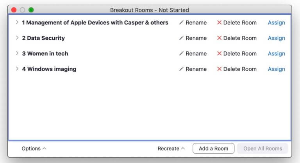Screen dimensions: 300x163
Task: Expand the Windows imaging room chevron
Action: click(17, 68)
